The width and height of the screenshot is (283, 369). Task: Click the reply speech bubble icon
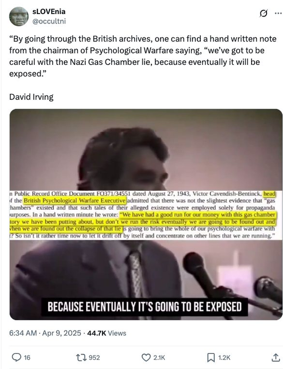click(16, 358)
